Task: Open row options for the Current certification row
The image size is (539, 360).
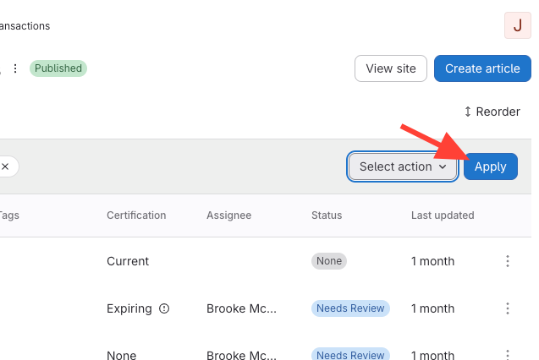Action: 508,261
